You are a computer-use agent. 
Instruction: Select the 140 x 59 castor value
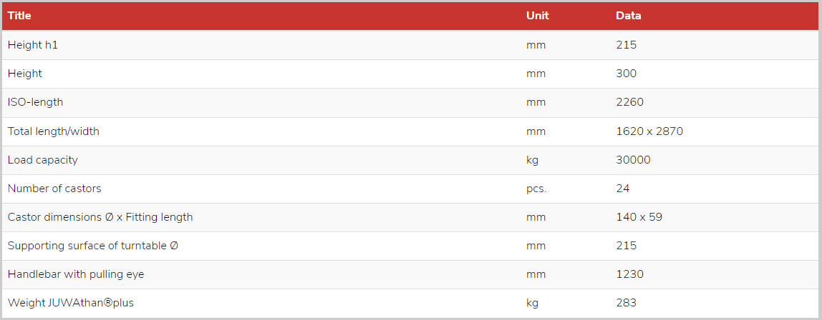point(639,217)
